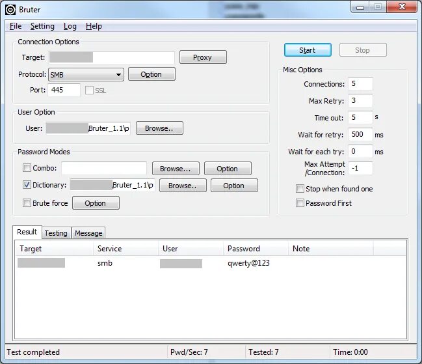
Task: Click the Max Retry field showing 3
Action: pyautogui.click(x=360, y=100)
